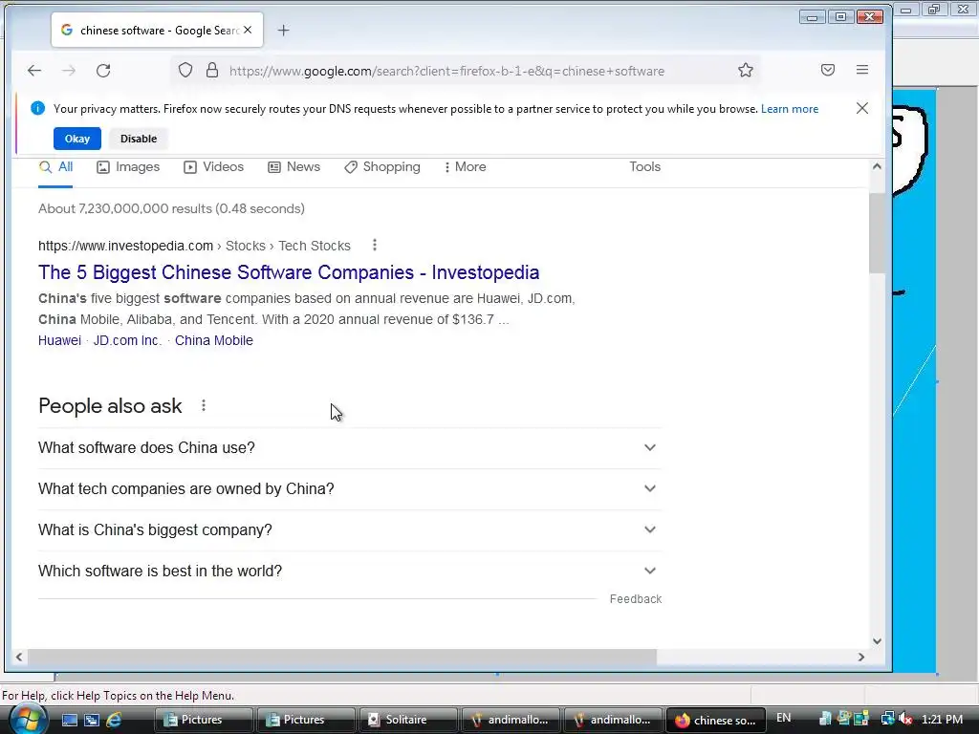
Task: Click the 1:21 PM clock
Action: 942,720
